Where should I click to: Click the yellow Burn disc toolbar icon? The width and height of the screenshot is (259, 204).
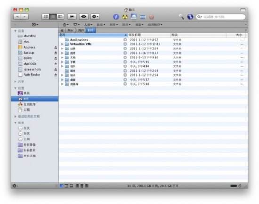point(125,16)
